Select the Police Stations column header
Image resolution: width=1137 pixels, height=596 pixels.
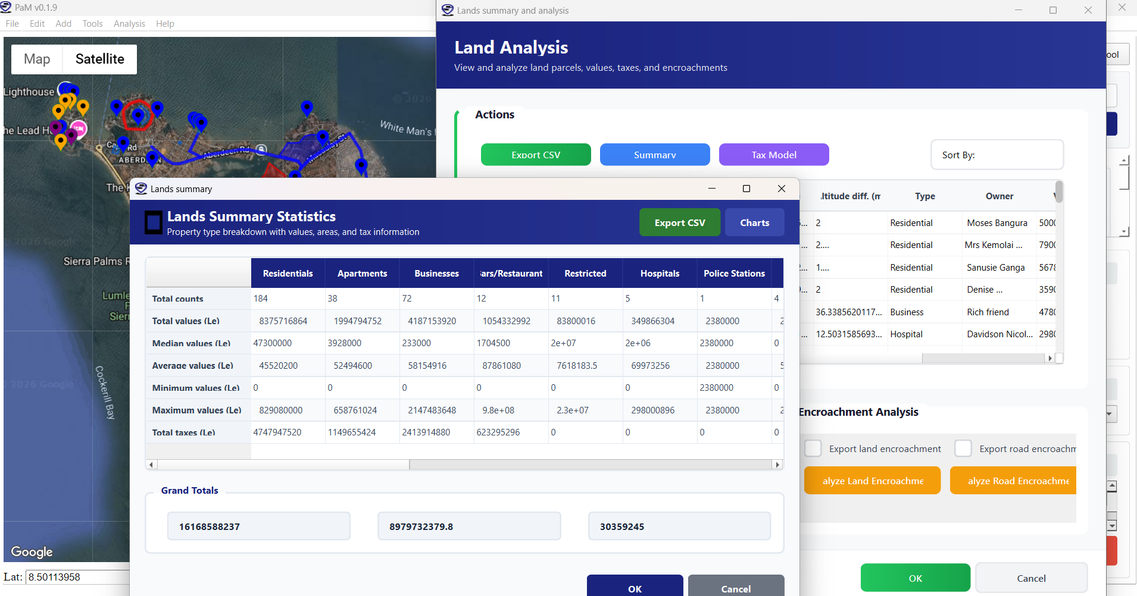pos(734,273)
